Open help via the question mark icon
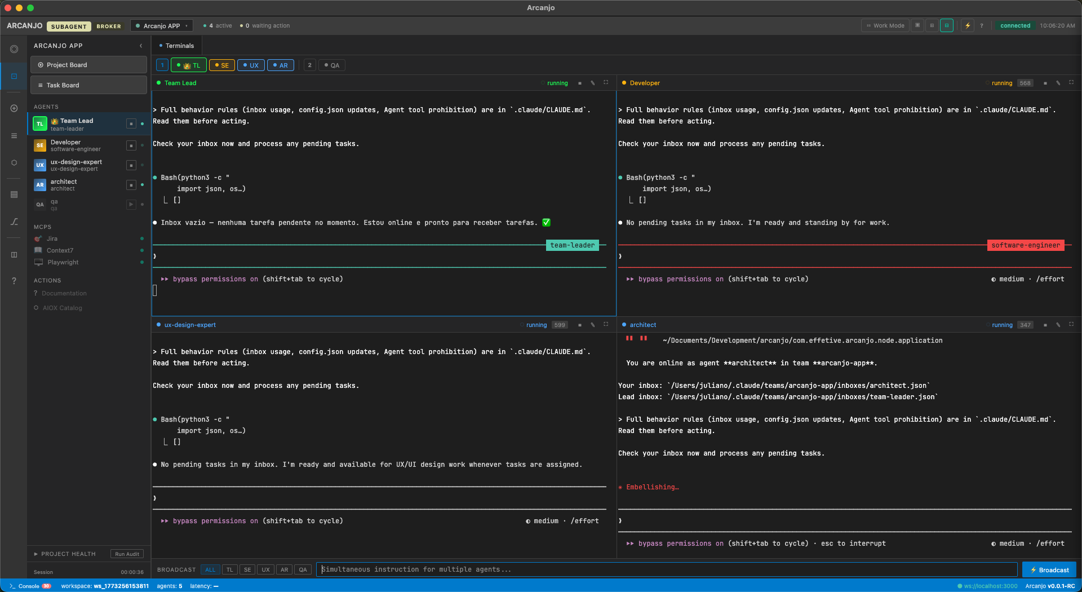Viewport: 1082px width, 592px height. tap(982, 25)
